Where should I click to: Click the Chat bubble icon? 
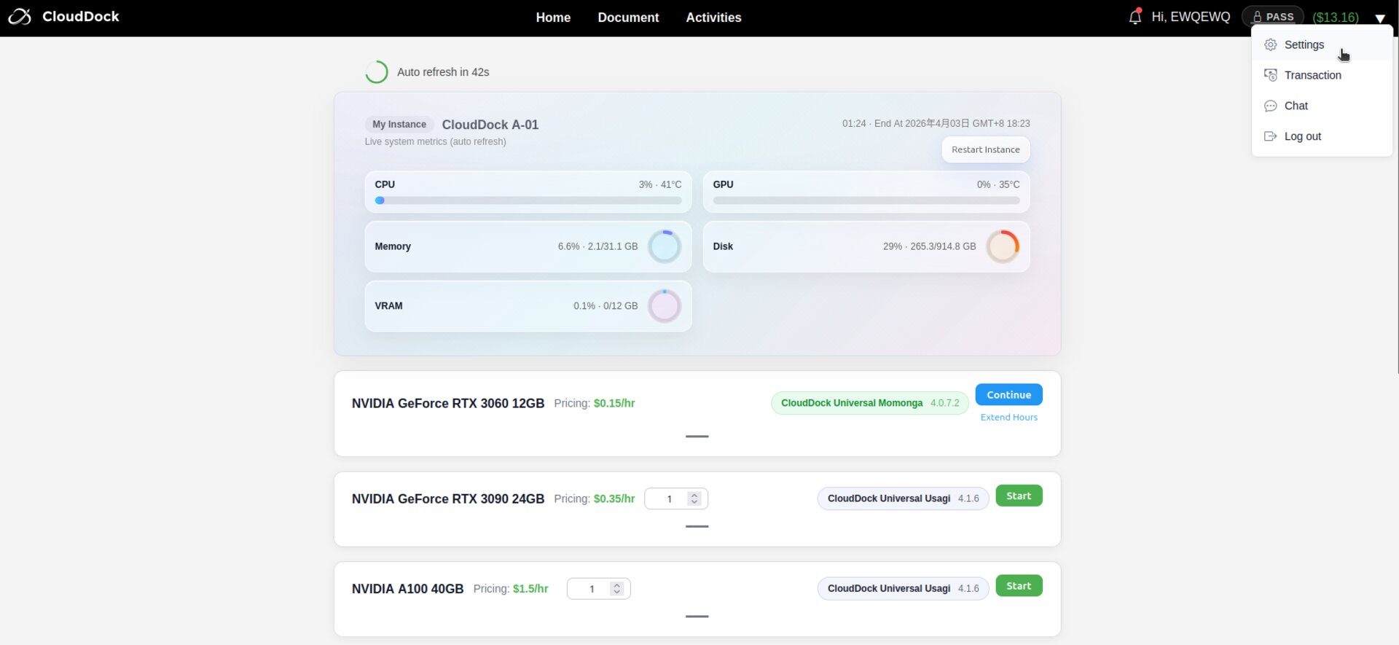tap(1270, 106)
